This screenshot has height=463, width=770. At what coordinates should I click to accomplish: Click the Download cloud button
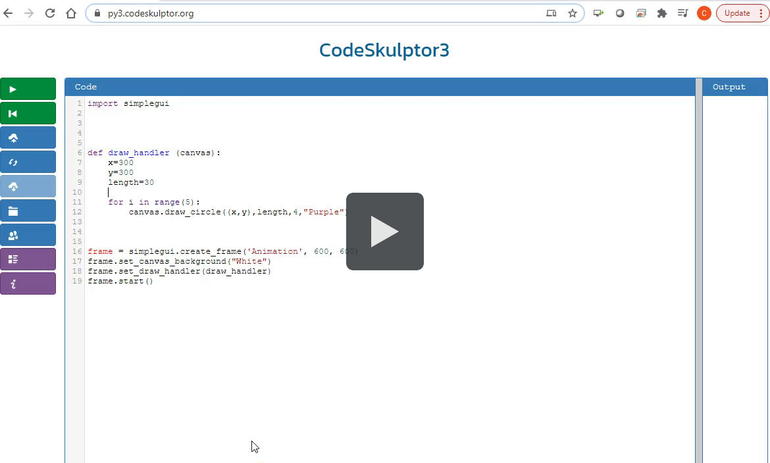[28, 187]
